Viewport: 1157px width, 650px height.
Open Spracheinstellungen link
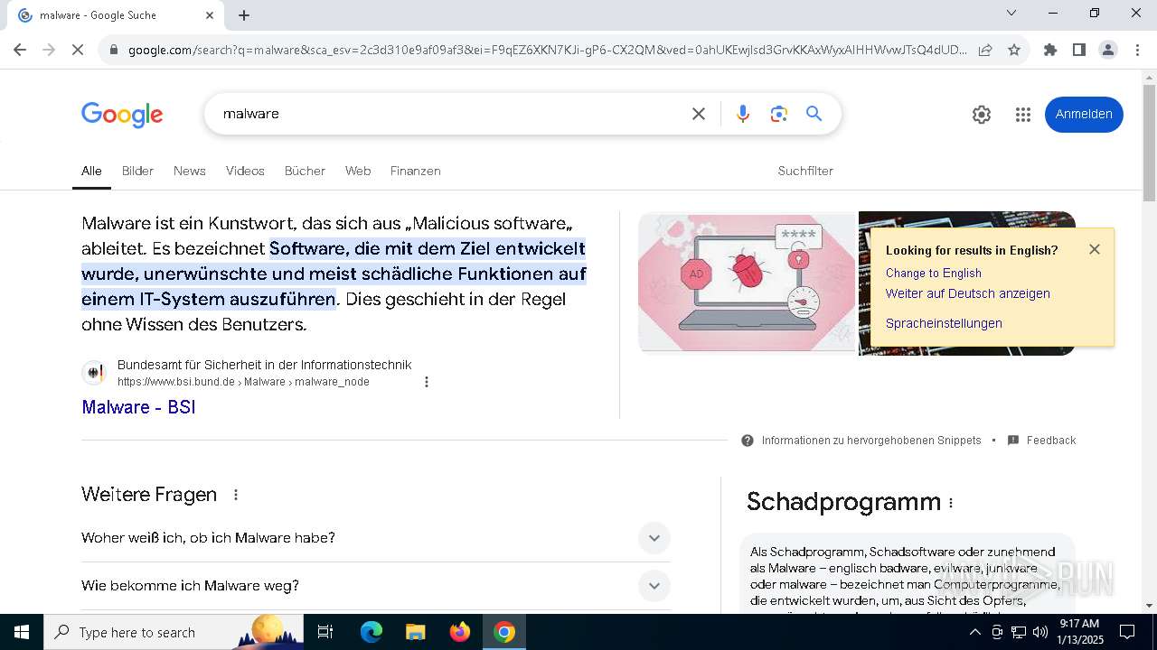point(944,323)
